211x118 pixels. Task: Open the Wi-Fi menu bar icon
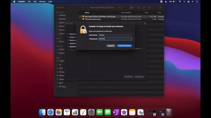[x=180, y=2]
